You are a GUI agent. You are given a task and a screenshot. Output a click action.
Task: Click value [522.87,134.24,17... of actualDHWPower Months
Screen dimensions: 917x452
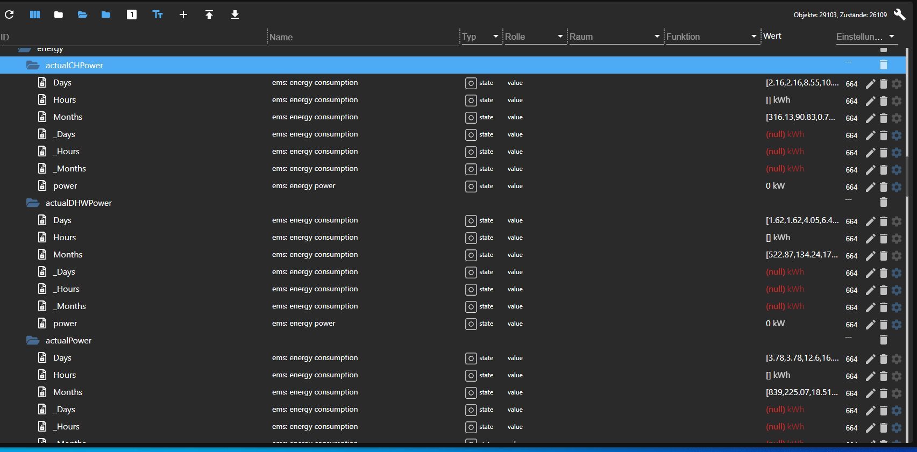point(801,254)
